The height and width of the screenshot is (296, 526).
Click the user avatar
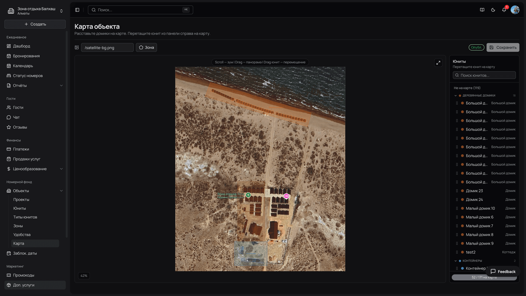515,10
